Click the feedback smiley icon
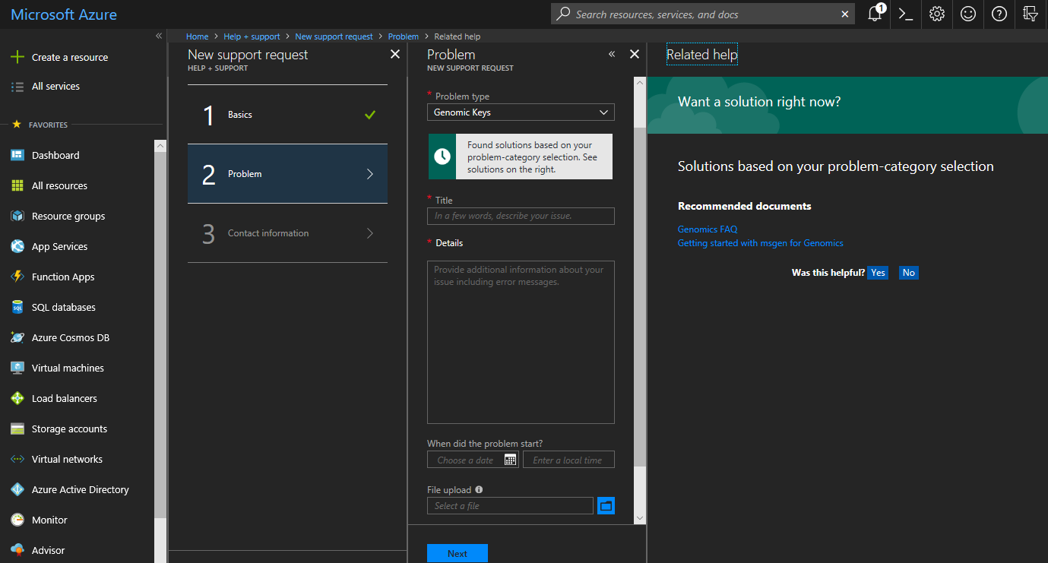This screenshot has width=1048, height=563. pyautogui.click(x=968, y=14)
